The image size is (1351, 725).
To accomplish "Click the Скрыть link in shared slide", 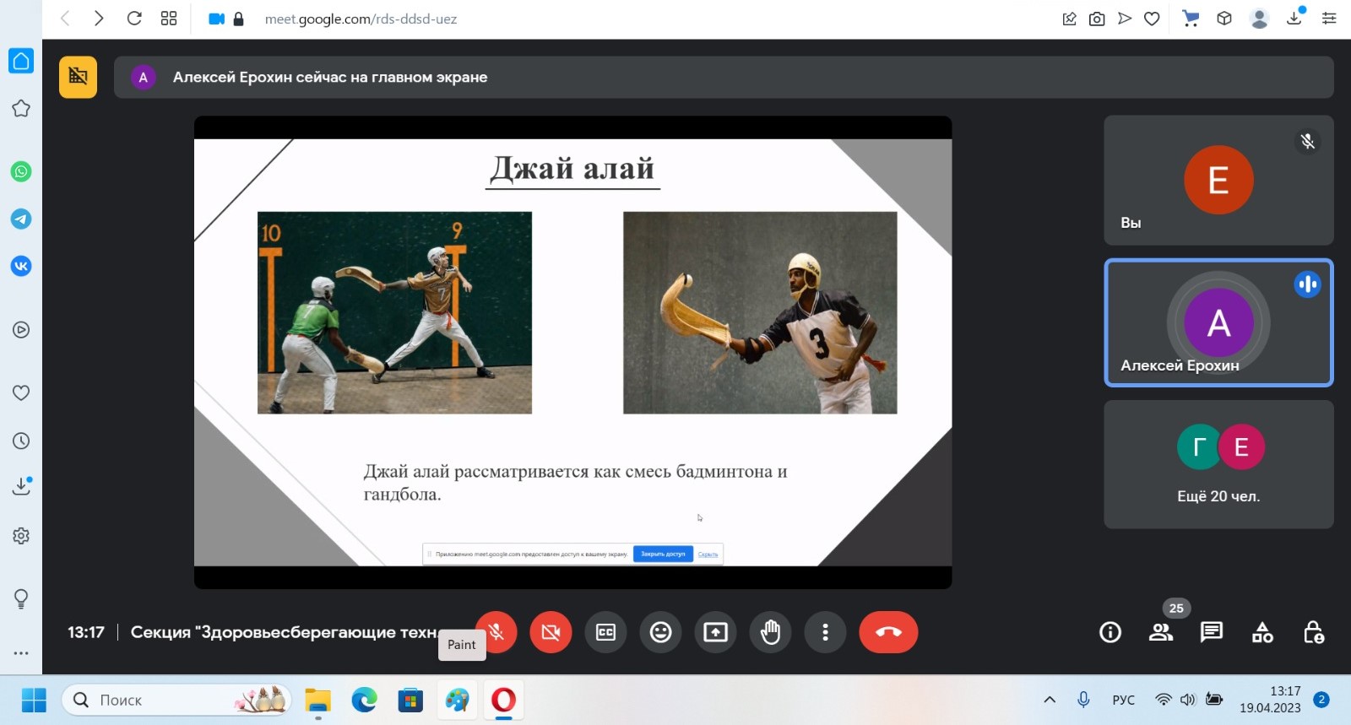I will pos(708,555).
